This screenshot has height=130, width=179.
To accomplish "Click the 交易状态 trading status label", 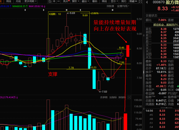I will (151, 16).
